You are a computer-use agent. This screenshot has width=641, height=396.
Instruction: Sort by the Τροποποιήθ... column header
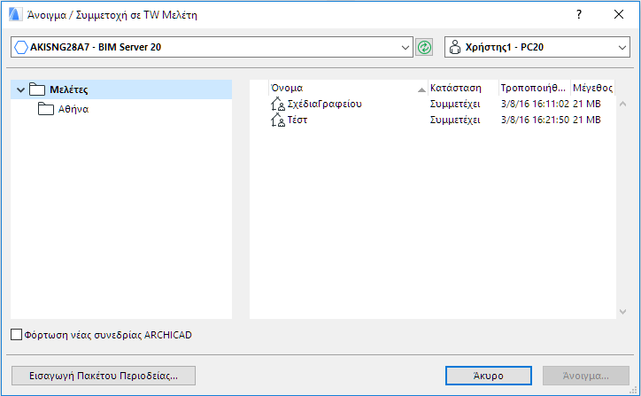(x=534, y=88)
